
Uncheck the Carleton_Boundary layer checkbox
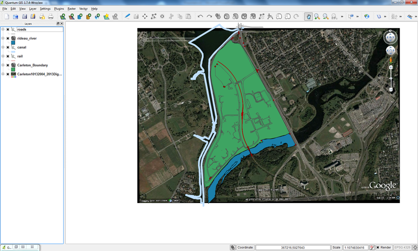[x=8, y=65]
